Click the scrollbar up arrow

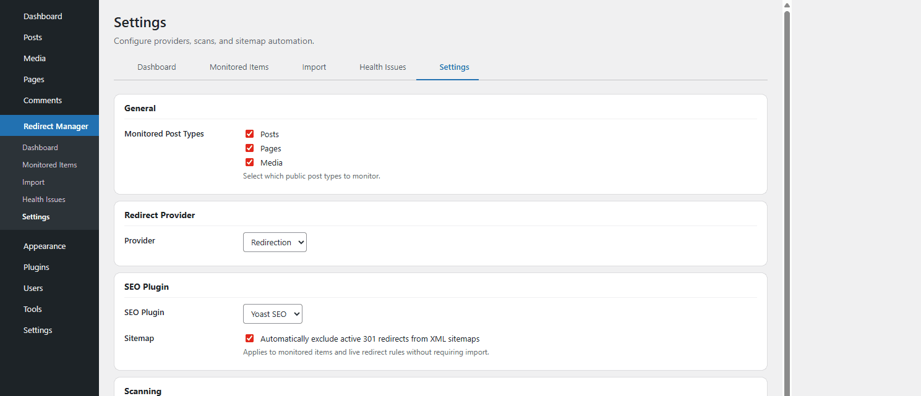click(787, 5)
